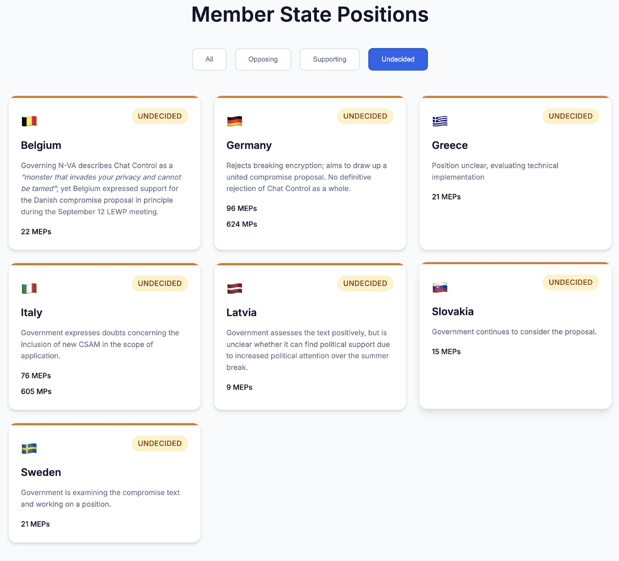Click the Slovakia flag icon
The width and height of the screenshot is (619, 561).
tap(440, 287)
